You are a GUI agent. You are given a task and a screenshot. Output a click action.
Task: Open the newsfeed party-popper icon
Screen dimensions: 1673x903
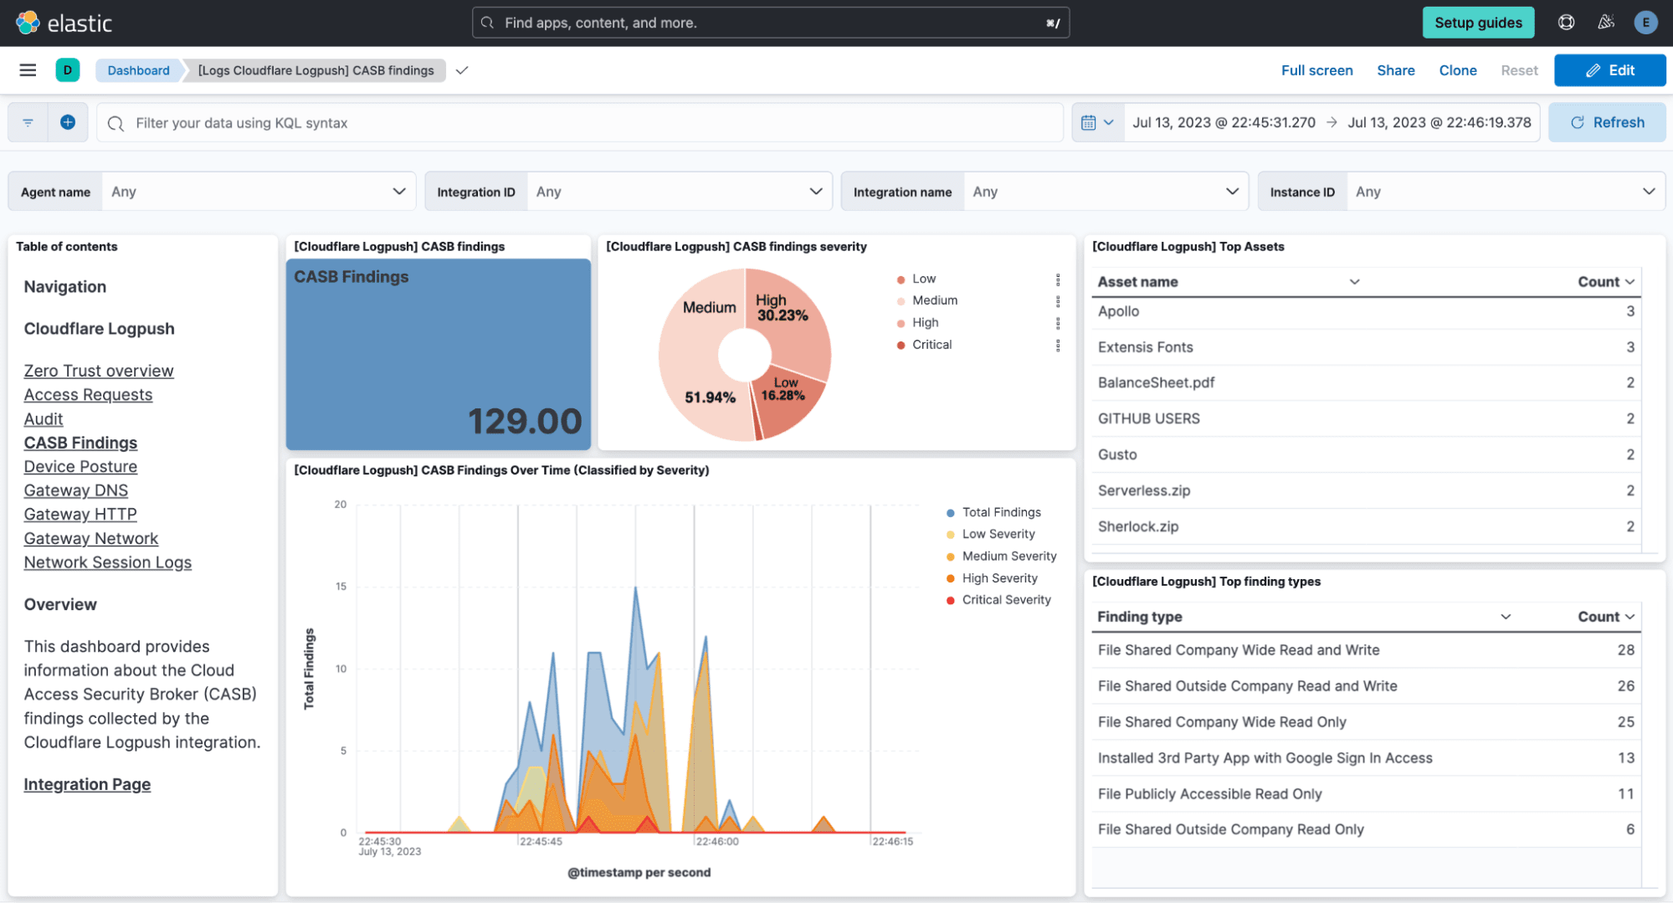pos(1606,23)
